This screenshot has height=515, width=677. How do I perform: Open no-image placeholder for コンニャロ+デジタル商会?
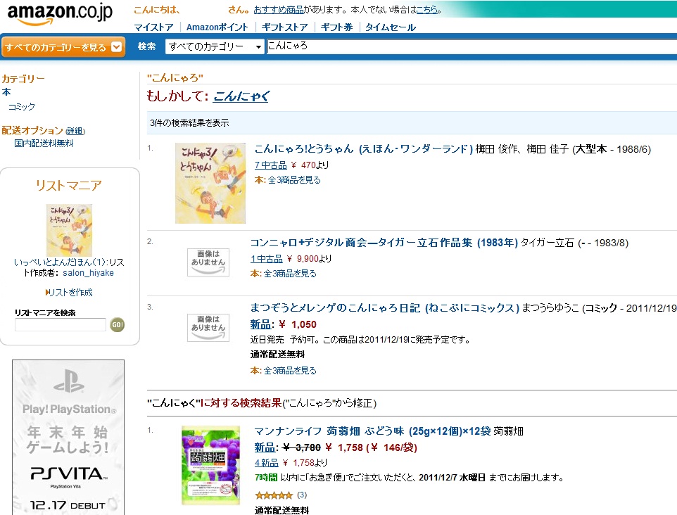pyautogui.click(x=208, y=262)
